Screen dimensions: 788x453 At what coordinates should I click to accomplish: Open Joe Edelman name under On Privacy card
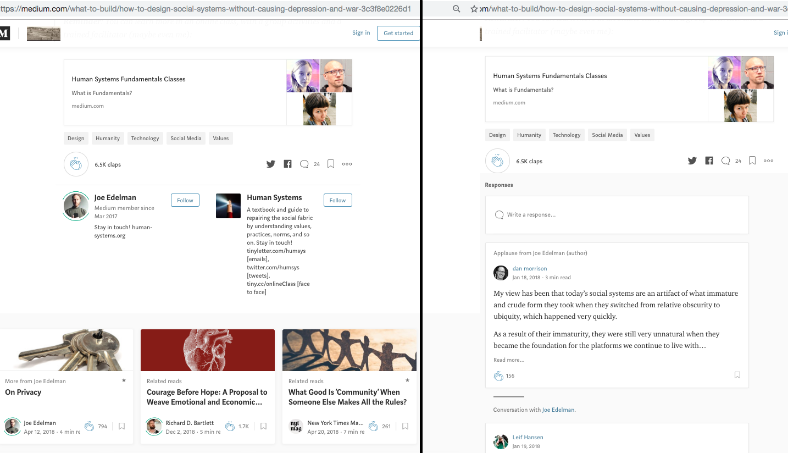pos(40,423)
